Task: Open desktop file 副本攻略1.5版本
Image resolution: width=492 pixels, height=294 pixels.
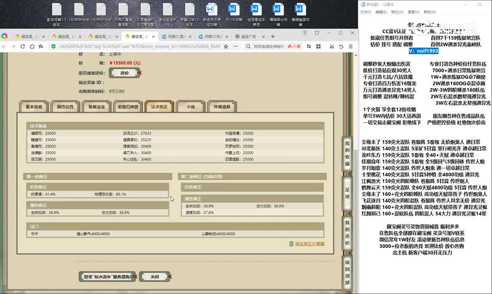Action: [56, 15]
